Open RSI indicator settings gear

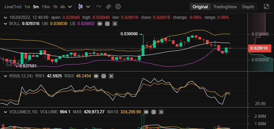103,76
